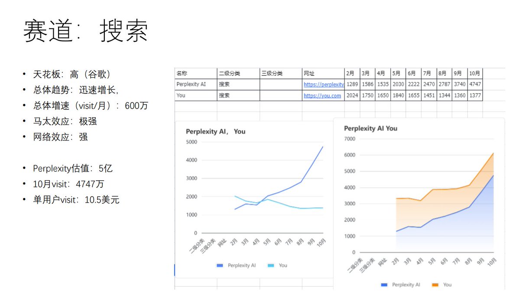This screenshot has height=291, width=520.
Task: Click the blue Perplexity AI legend swatch in the line chart
Action: point(219,265)
